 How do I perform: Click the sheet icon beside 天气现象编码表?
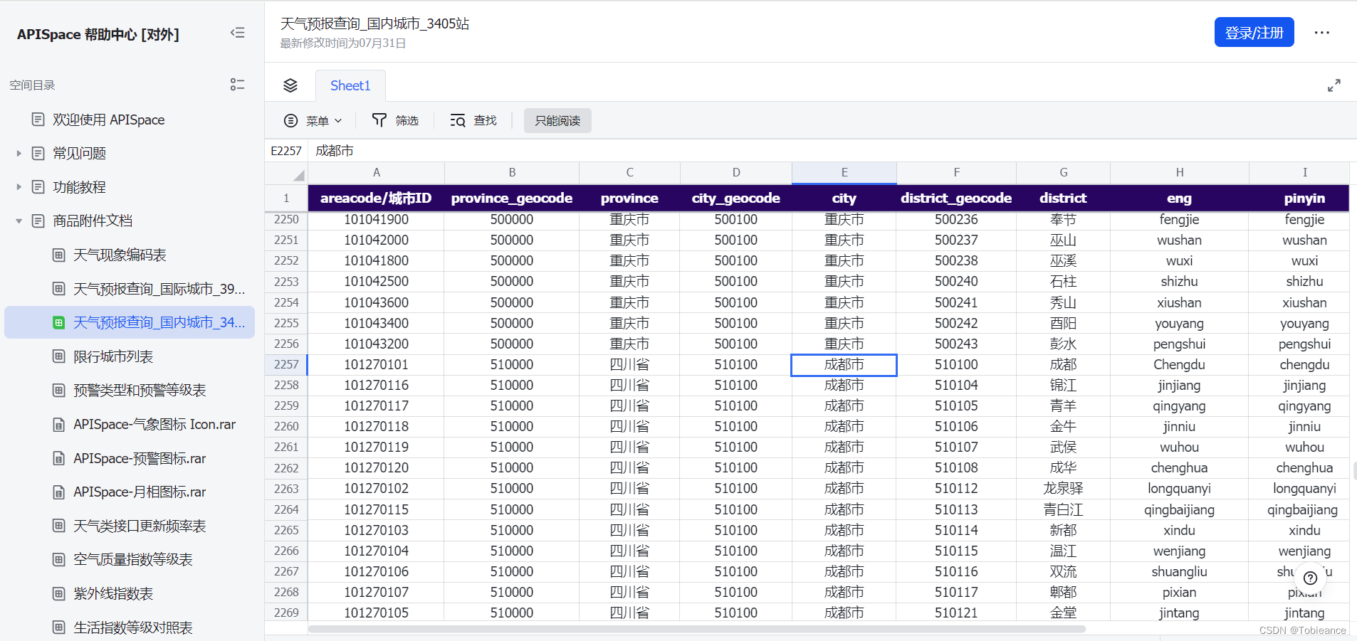pos(59,255)
